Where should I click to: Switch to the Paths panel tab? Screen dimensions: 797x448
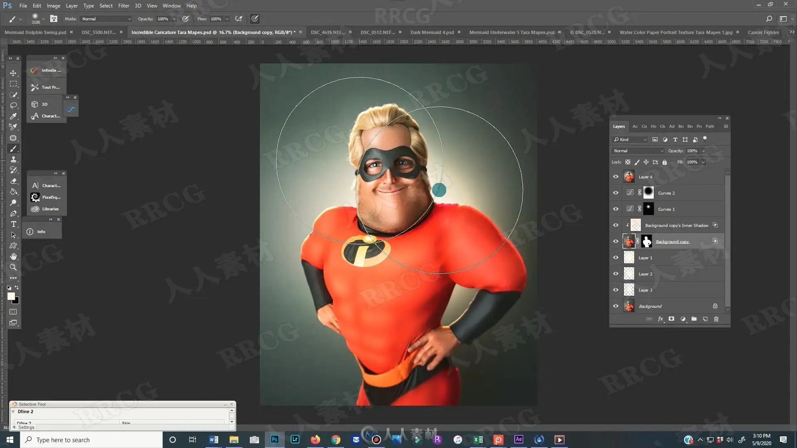point(710,127)
